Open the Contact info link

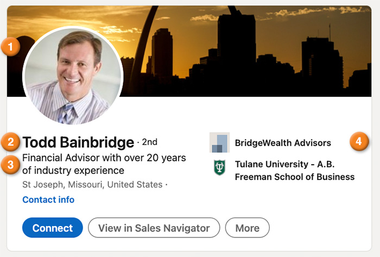(x=48, y=200)
